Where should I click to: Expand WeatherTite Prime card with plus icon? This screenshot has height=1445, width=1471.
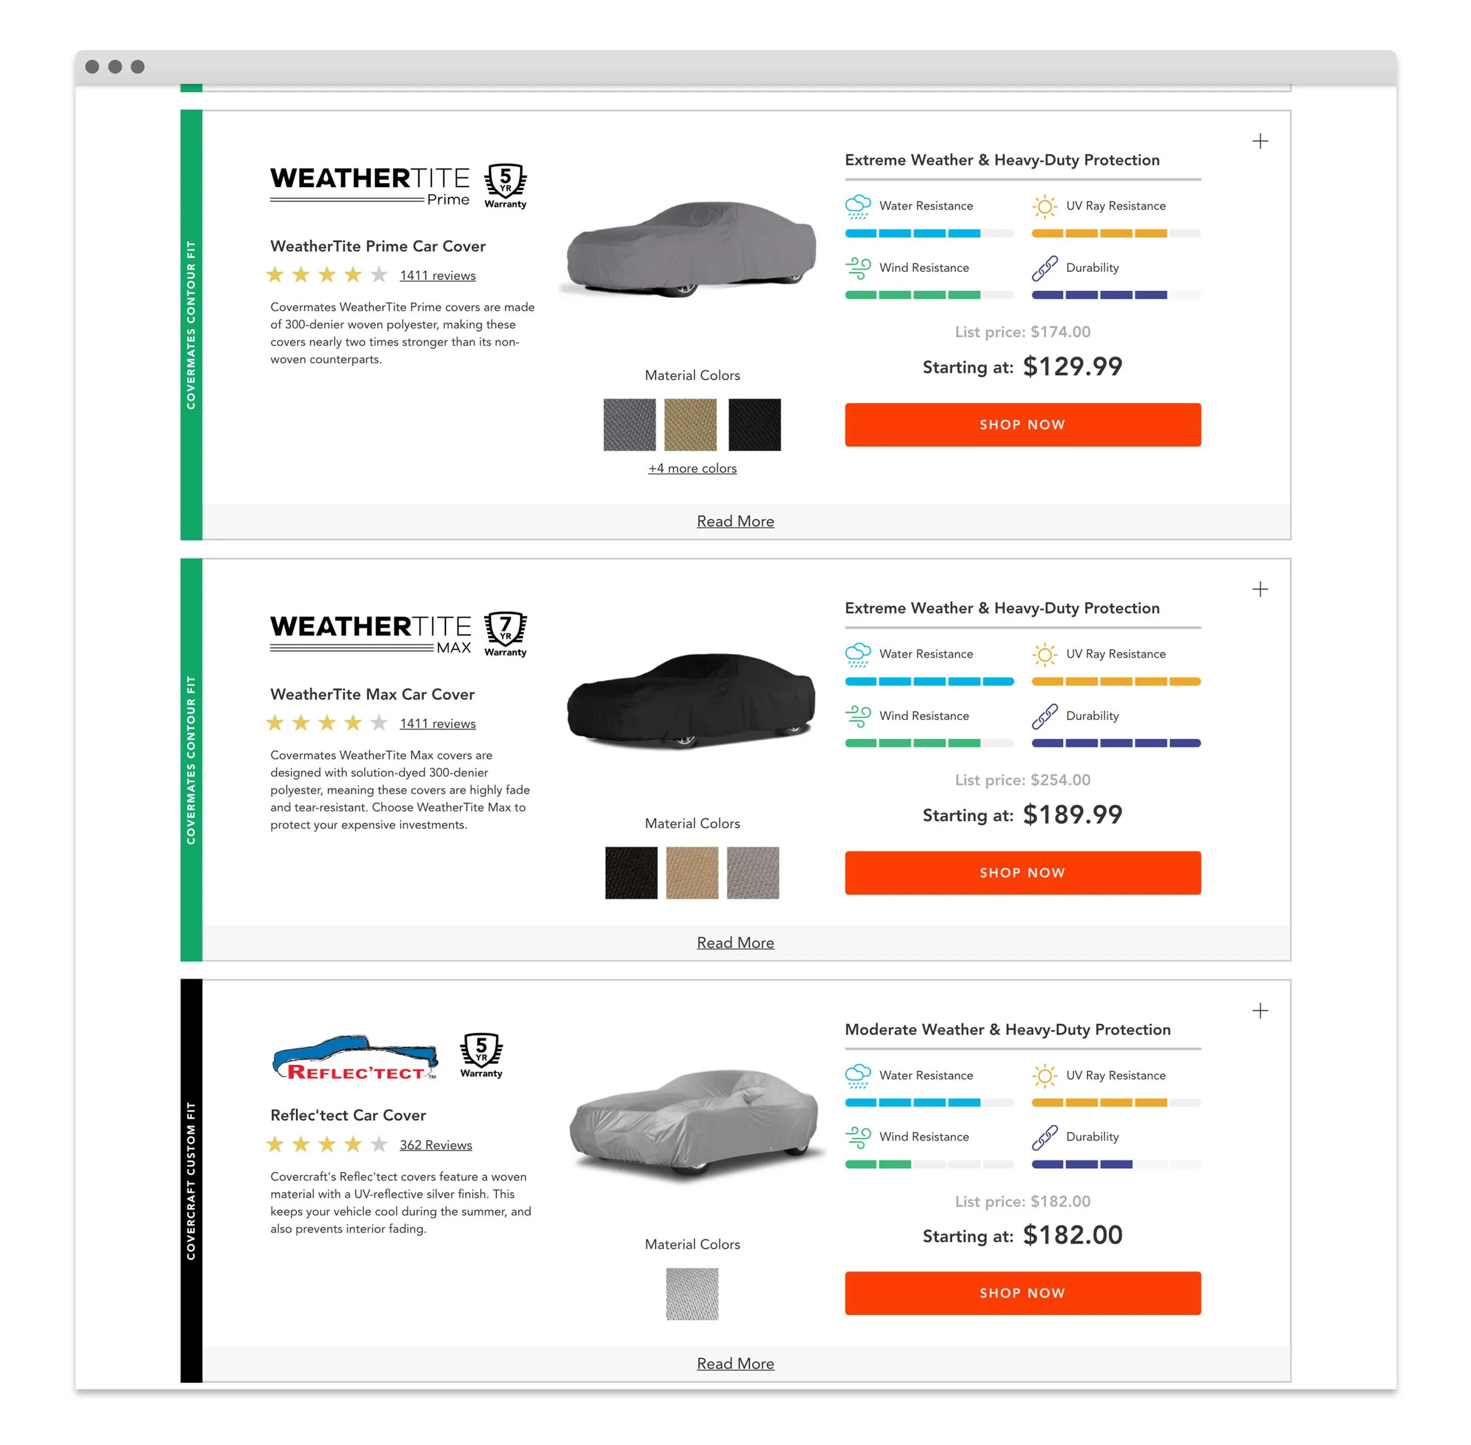[x=1260, y=141]
